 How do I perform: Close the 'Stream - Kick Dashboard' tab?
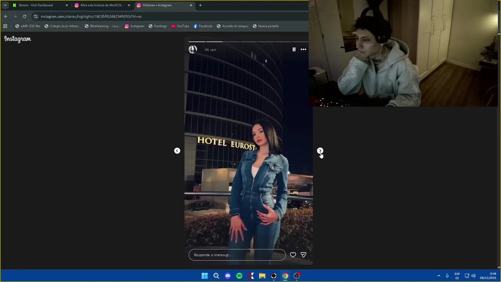click(67, 5)
